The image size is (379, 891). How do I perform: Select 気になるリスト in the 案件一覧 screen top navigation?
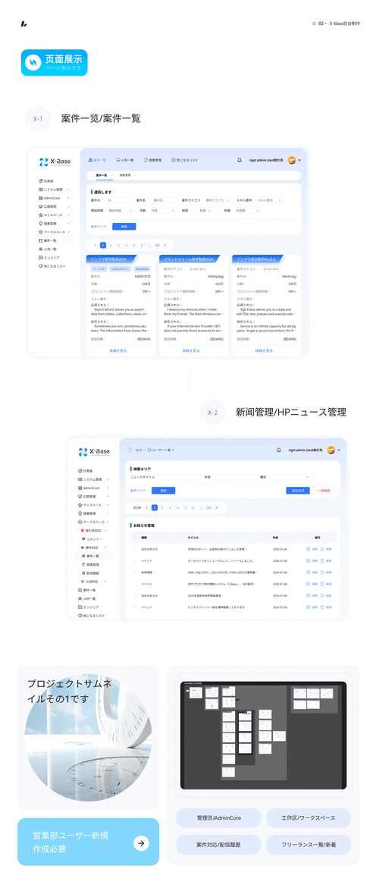click(x=184, y=160)
